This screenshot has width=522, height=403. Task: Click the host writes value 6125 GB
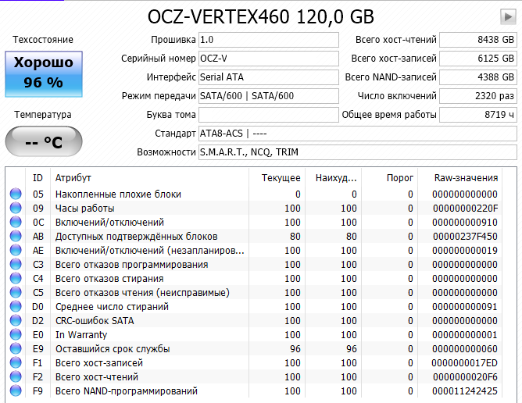[478, 59]
